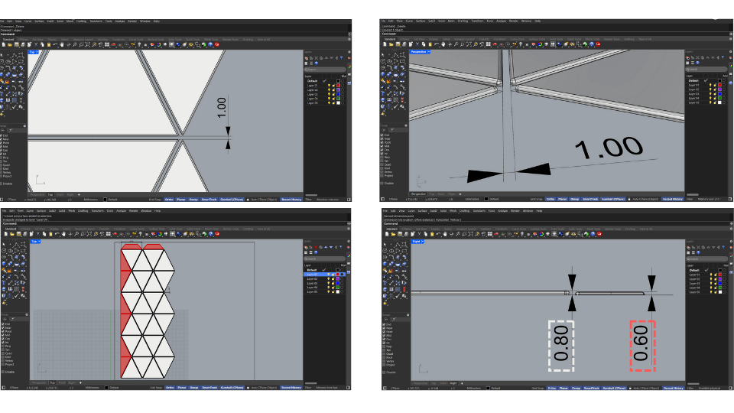Toggle the End osnap checkbox in the 0.80/0.60 window

click(383, 324)
